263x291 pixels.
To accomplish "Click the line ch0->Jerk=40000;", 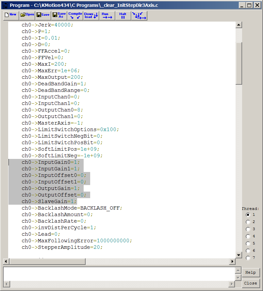I will [47, 25].
